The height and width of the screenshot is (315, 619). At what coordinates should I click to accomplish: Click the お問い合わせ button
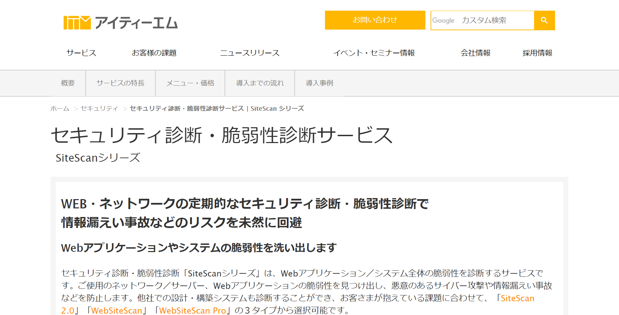(374, 20)
